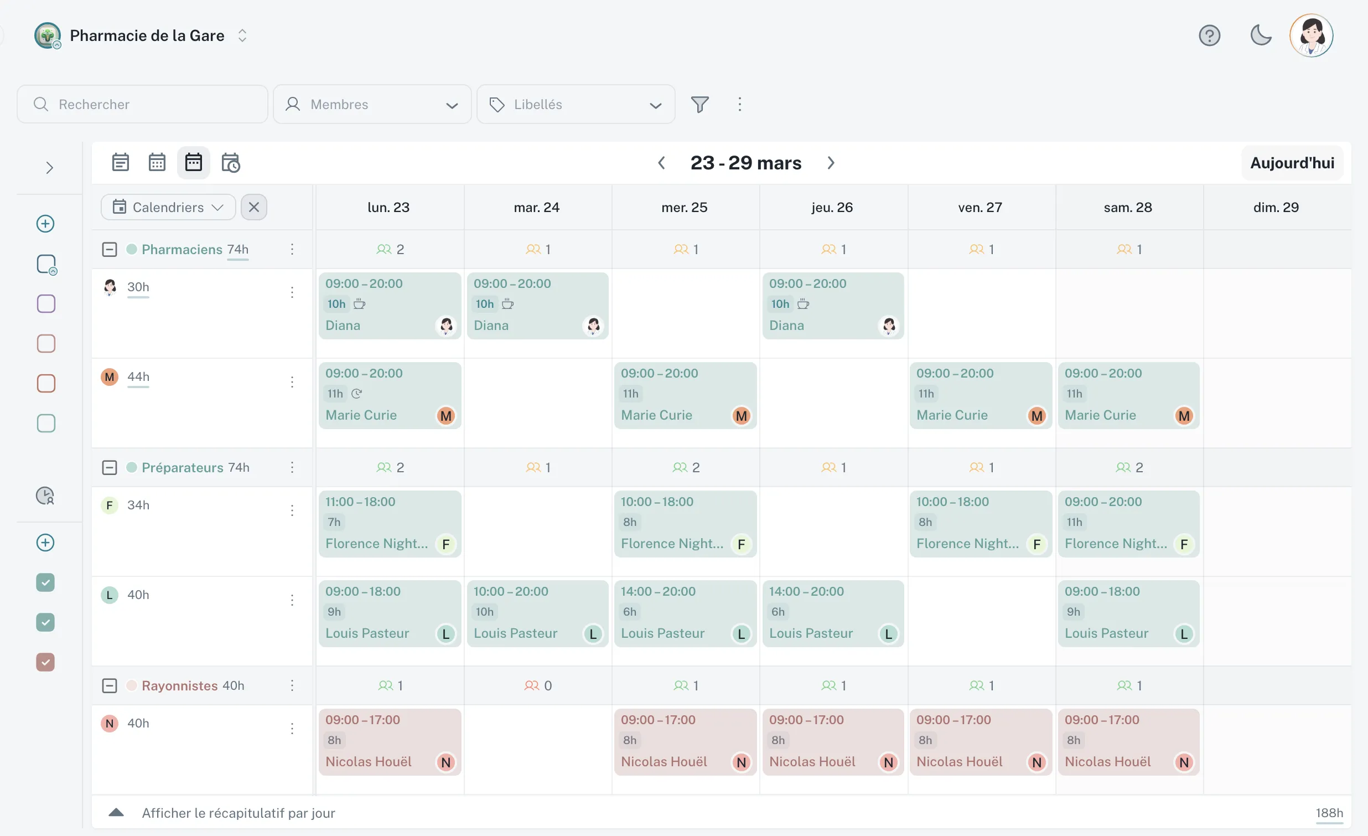The height and width of the screenshot is (836, 1368).
Task: Select the purple color square in sidebar
Action: point(46,304)
